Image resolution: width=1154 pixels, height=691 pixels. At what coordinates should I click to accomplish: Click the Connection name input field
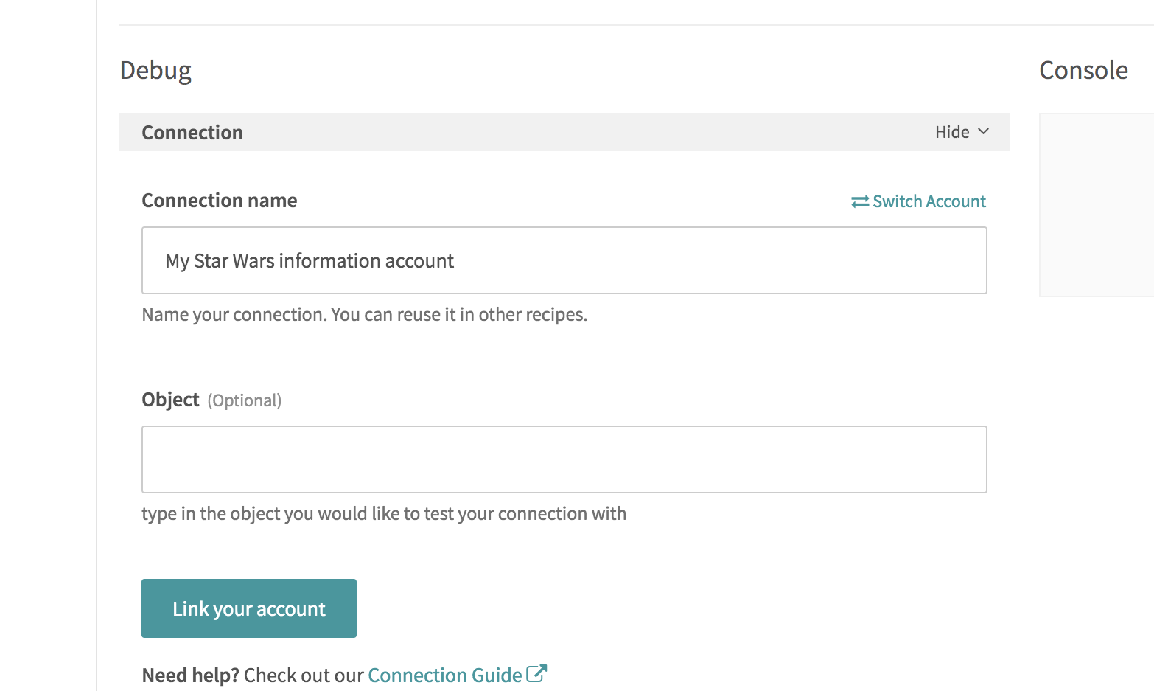(564, 260)
